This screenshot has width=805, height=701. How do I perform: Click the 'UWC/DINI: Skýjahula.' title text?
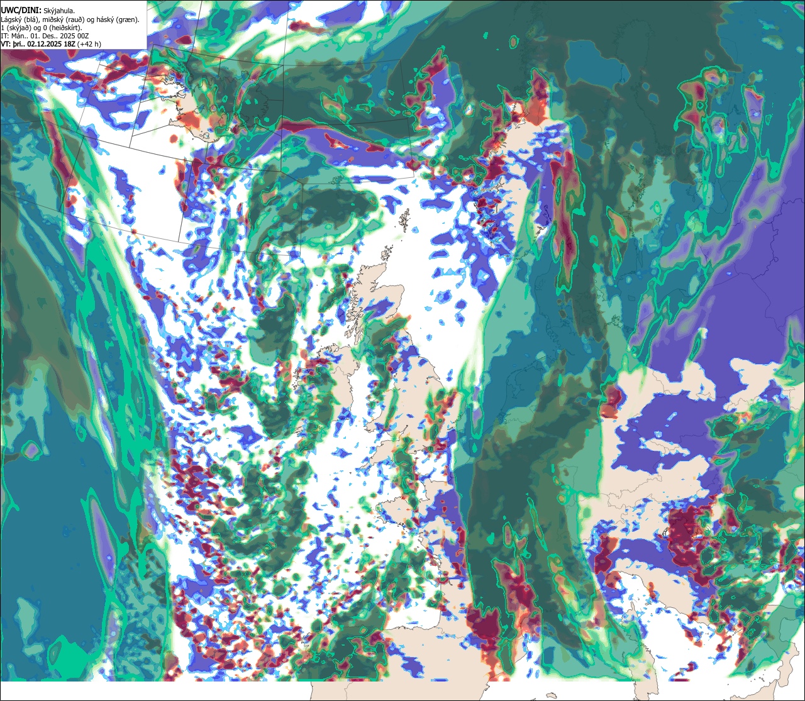tap(38, 10)
